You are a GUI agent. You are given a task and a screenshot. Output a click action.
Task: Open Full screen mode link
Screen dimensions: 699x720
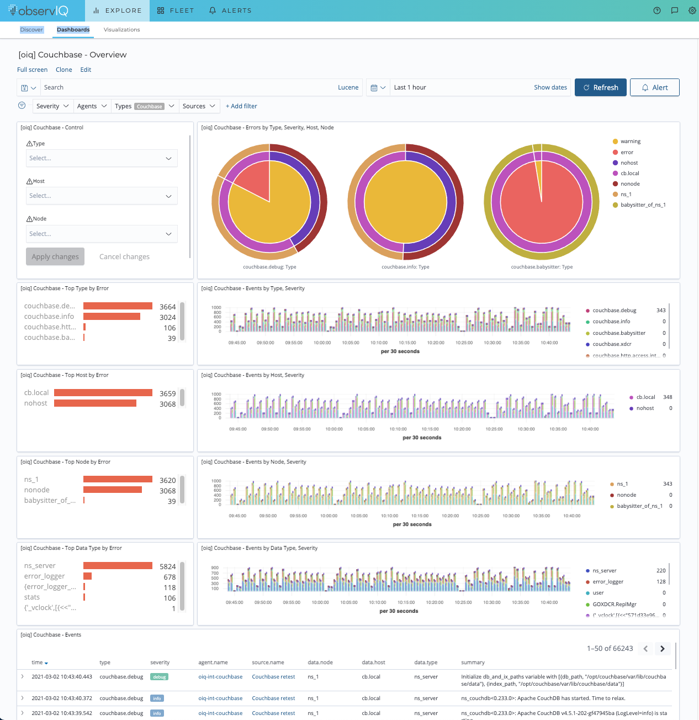tap(32, 70)
